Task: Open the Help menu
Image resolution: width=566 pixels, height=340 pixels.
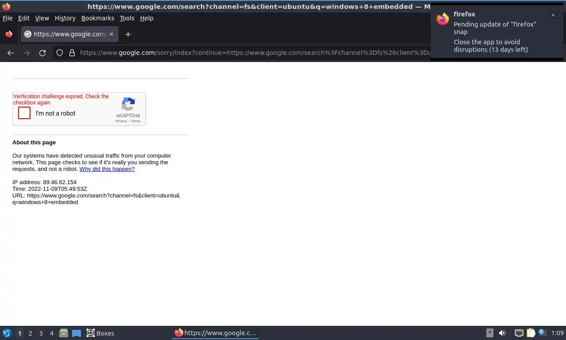Action: click(147, 18)
